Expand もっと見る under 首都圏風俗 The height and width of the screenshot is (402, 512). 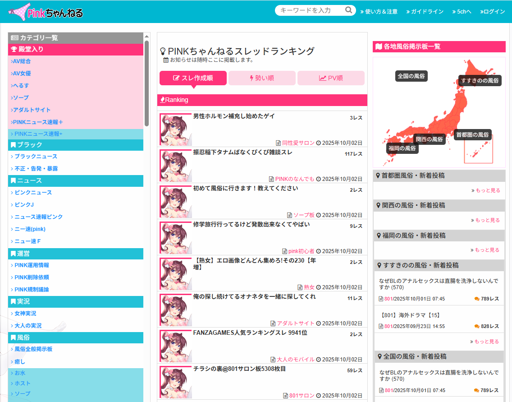485,190
